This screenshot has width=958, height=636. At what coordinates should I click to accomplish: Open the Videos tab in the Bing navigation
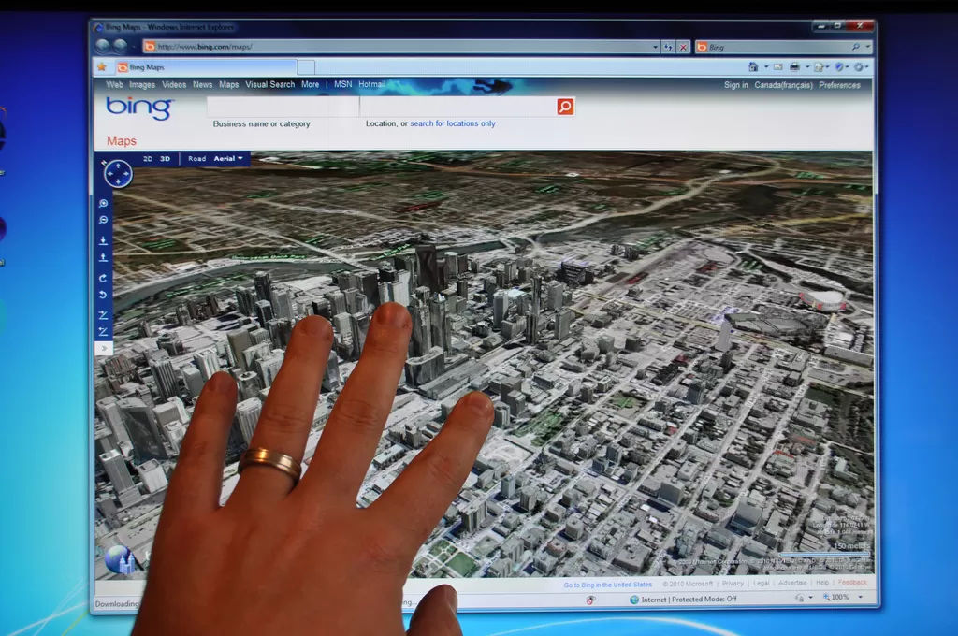(174, 85)
